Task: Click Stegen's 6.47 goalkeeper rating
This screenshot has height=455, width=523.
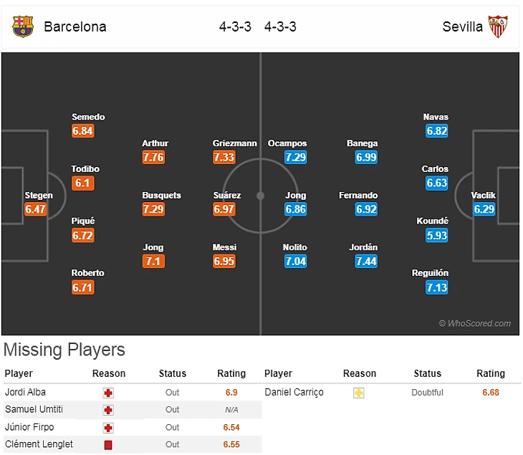Action: pyautogui.click(x=36, y=209)
